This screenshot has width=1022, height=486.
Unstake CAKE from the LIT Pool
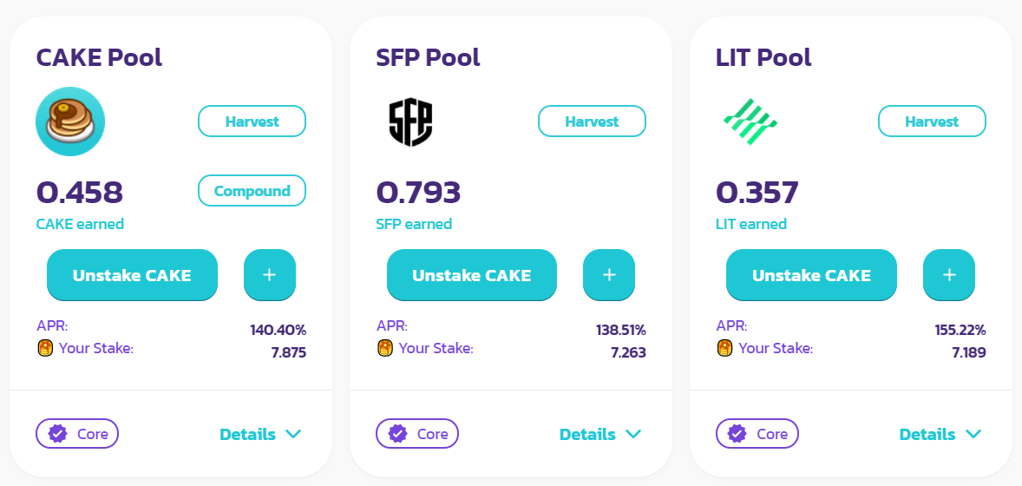point(811,275)
